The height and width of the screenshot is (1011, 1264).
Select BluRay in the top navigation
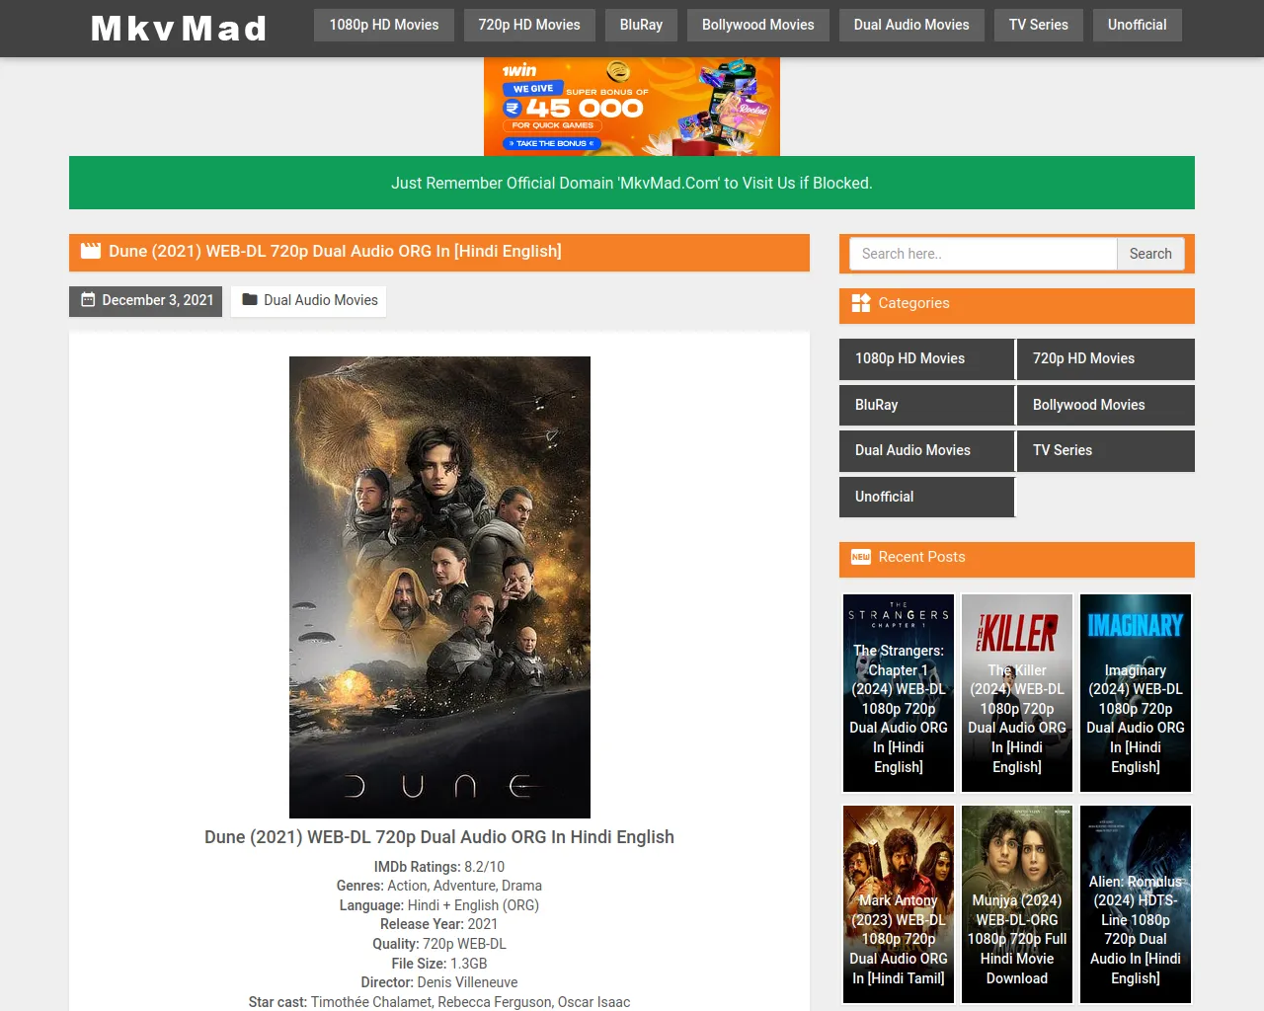click(641, 25)
